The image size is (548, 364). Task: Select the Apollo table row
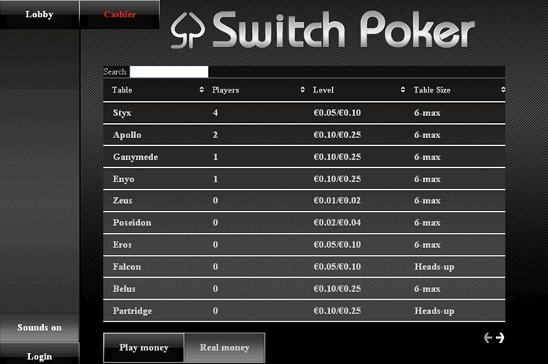(304, 135)
